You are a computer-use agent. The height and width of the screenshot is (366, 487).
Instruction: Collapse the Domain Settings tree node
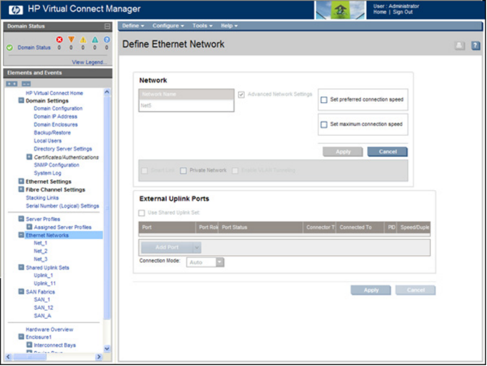[21, 101]
